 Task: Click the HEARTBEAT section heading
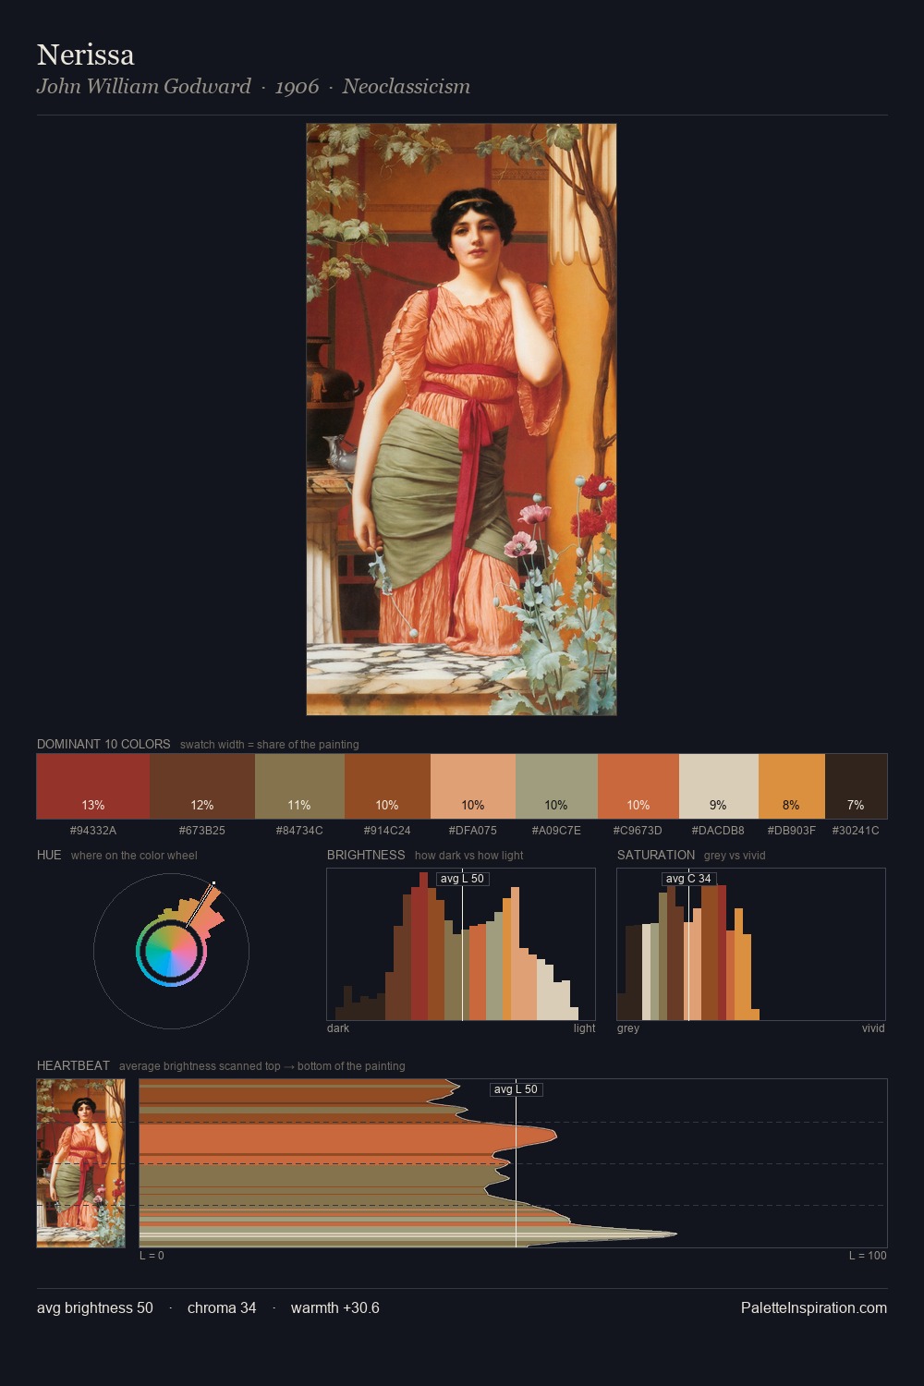click(x=73, y=1065)
